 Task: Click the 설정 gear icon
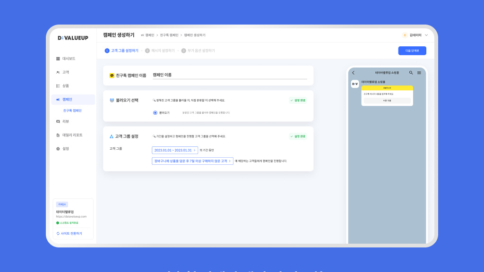(58, 149)
